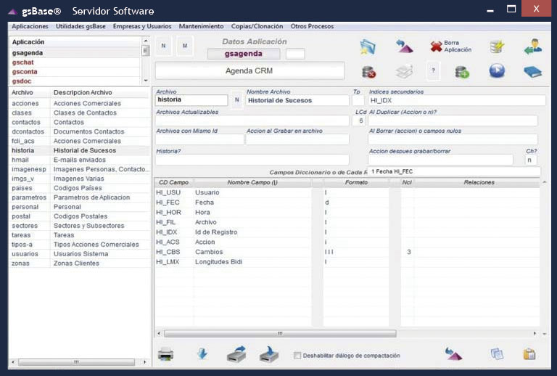557x376 pixels.
Task: Click the drive with outgoing arrow icon
Action: [236, 354]
